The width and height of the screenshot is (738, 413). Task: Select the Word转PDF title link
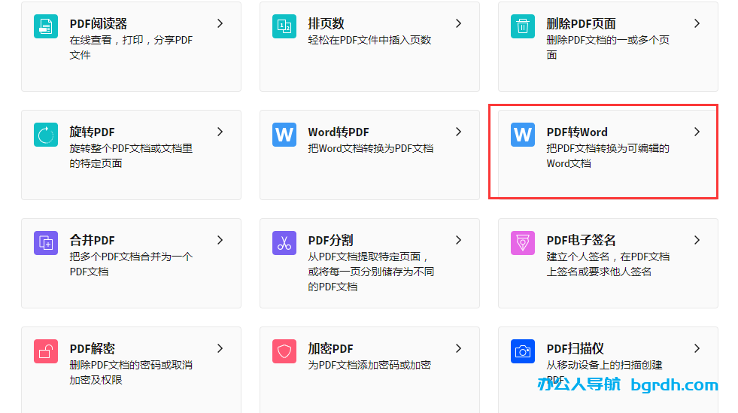tap(339, 132)
